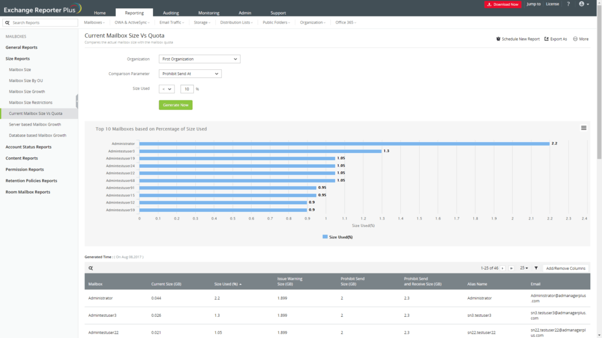Select Database based Mailbox Growth report

point(38,136)
